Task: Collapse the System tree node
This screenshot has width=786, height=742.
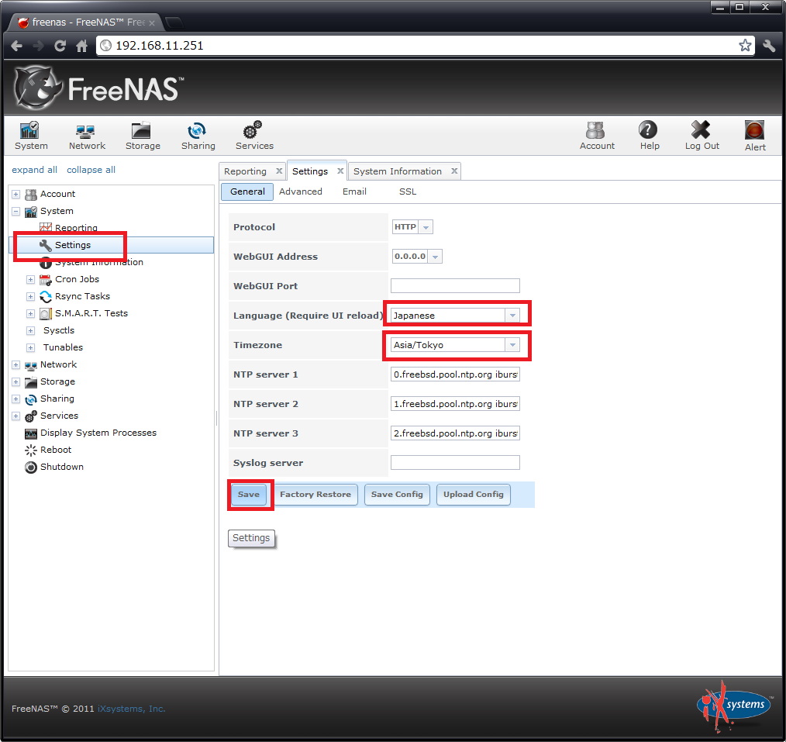Action: 16,211
